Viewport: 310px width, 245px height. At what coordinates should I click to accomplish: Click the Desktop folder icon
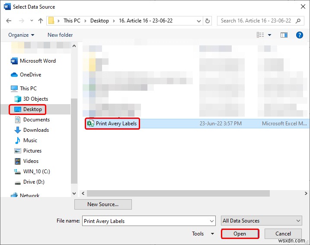(x=18, y=109)
